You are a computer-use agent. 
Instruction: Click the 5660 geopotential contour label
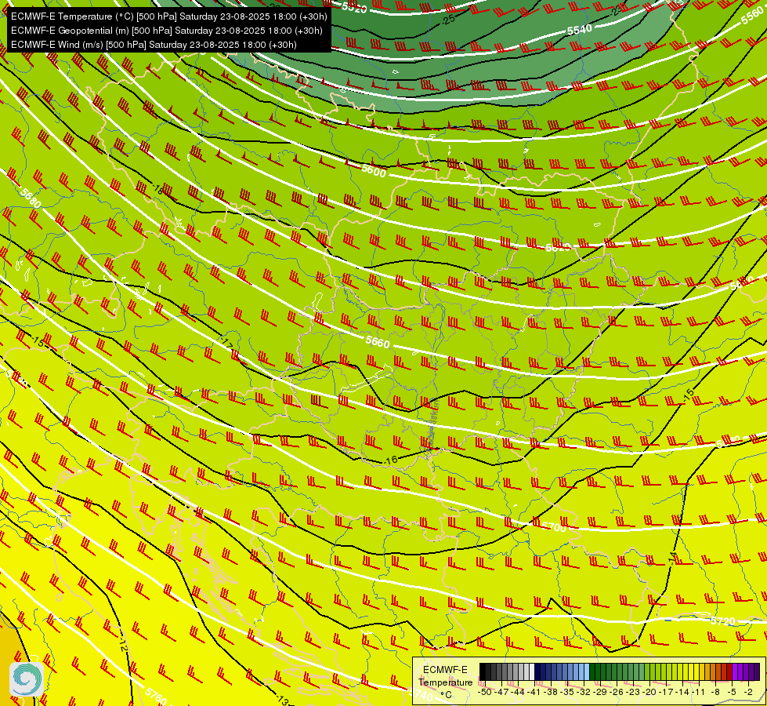pos(378,341)
